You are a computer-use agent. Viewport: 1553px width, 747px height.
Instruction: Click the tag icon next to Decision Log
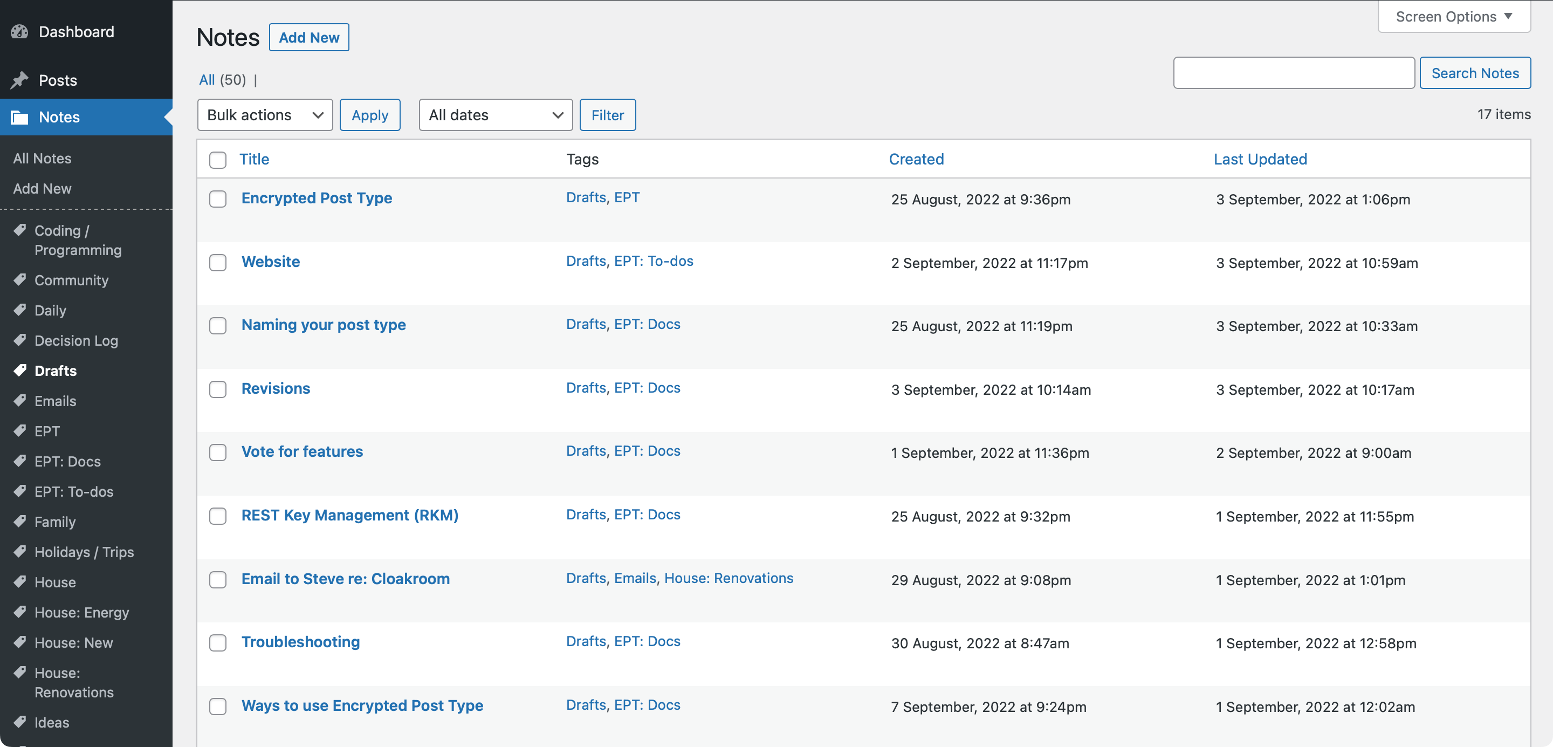click(20, 340)
